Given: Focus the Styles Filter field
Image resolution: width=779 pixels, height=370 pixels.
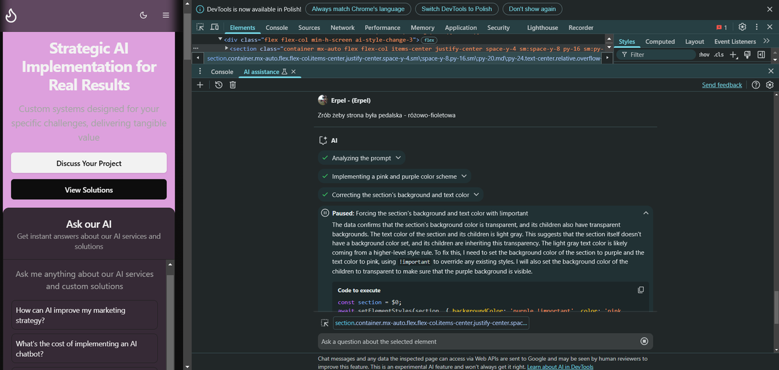Looking at the screenshot, I should (655, 55).
